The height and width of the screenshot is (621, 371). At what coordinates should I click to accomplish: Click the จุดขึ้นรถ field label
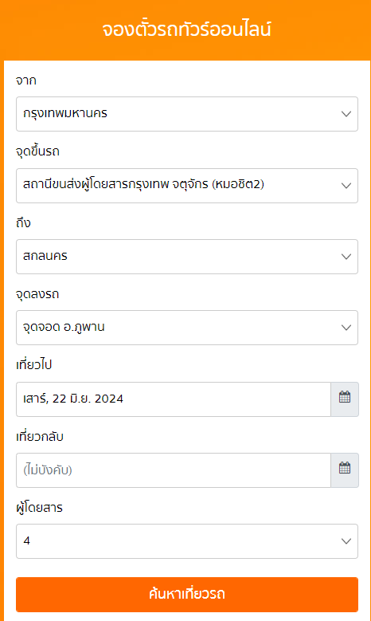pyautogui.click(x=37, y=151)
